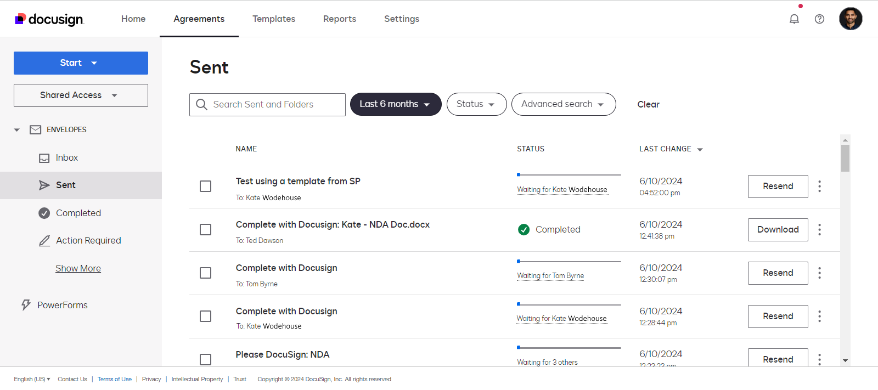Expand the Last 6 months date filter
878x390 pixels.
click(395, 104)
